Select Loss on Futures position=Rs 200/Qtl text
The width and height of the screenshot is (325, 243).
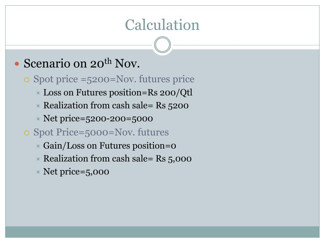(x=118, y=92)
